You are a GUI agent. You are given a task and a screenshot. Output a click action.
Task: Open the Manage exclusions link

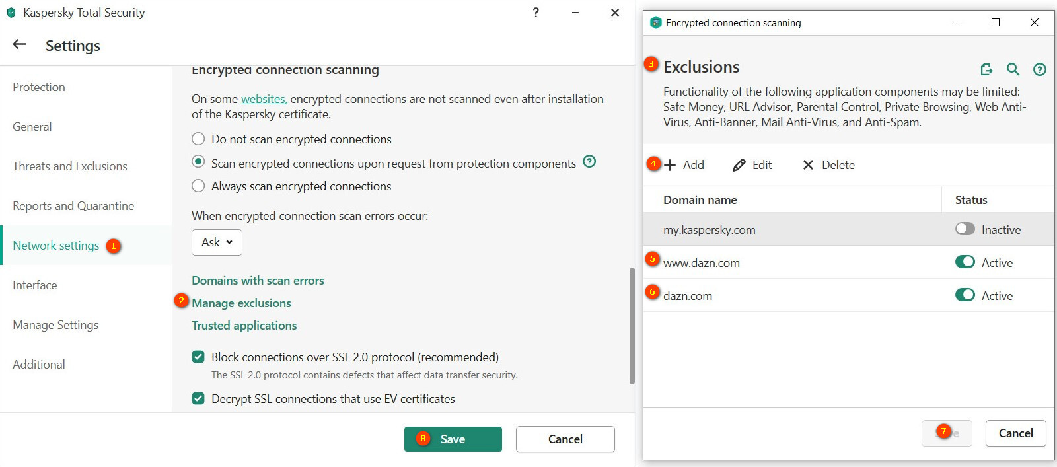(241, 303)
